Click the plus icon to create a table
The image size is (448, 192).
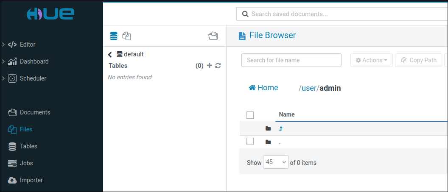pyautogui.click(x=210, y=66)
